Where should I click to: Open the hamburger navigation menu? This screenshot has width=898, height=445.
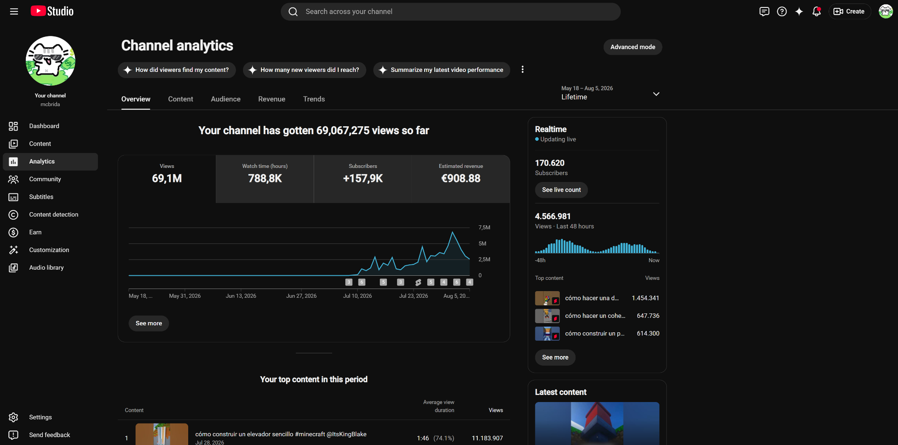click(14, 11)
